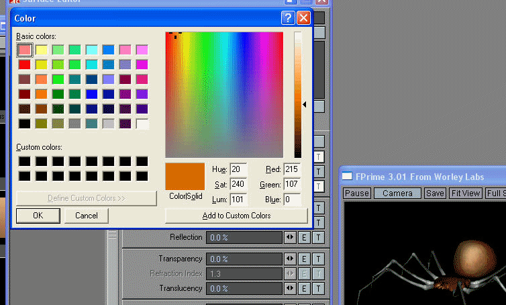
Task: Select the pure red basic color swatch
Action: tap(25, 64)
